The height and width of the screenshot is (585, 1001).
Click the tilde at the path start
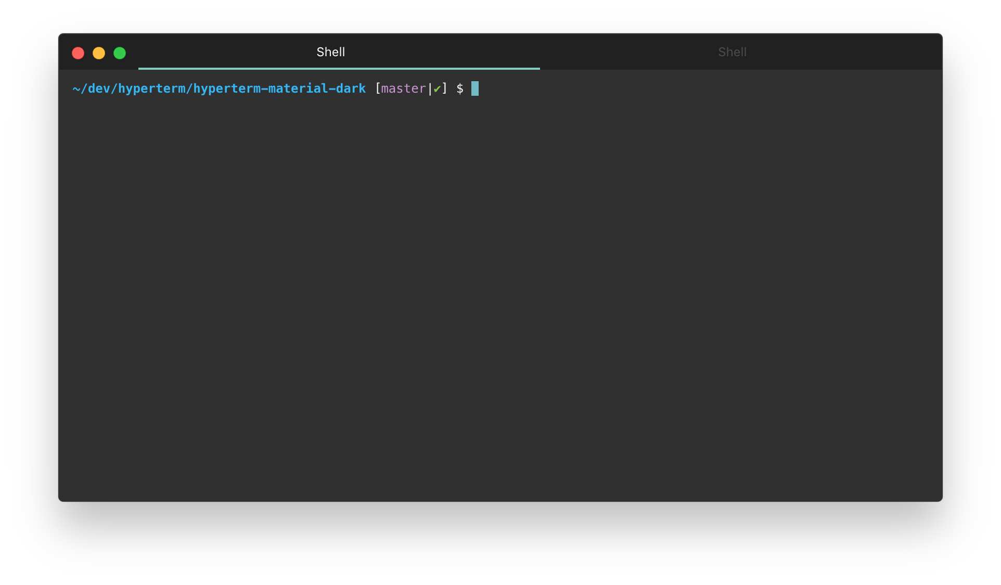(x=76, y=89)
